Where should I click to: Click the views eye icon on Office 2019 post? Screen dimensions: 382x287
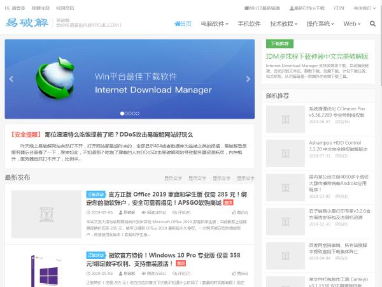[143, 212]
